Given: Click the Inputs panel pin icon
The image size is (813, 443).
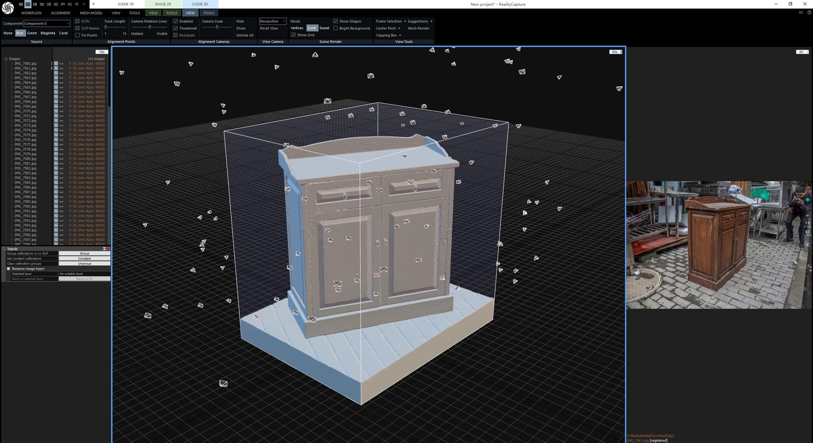Looking at the screenshot, I should pyautogui.click(x=104, y=249).
